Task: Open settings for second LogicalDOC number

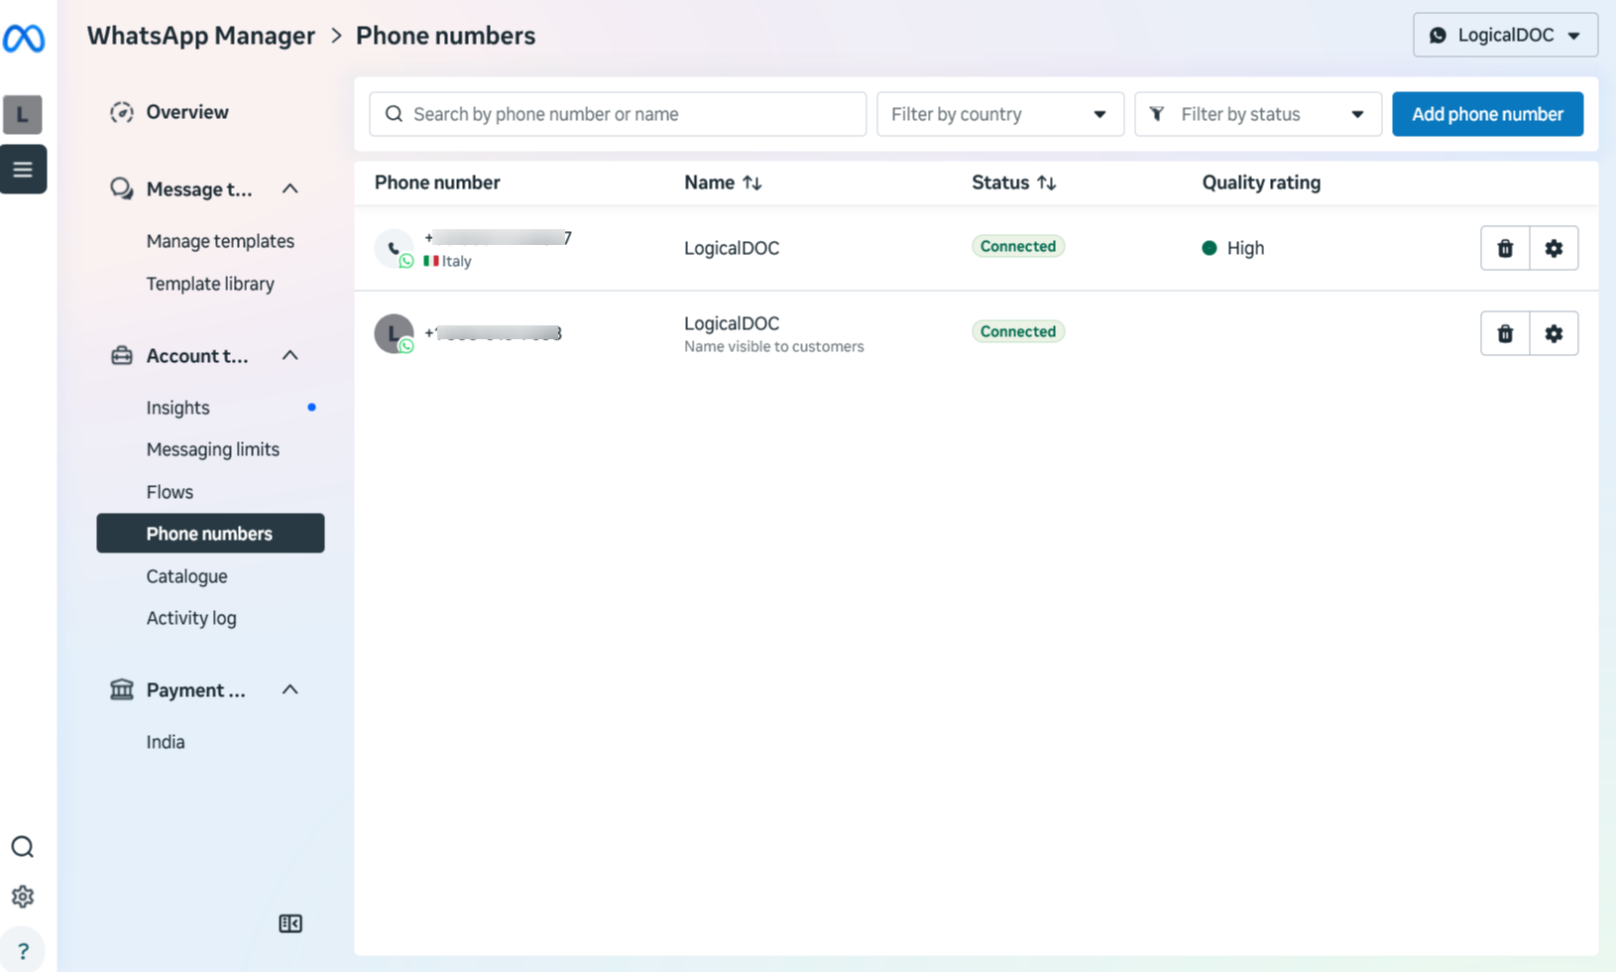Action: (1554, 333)
